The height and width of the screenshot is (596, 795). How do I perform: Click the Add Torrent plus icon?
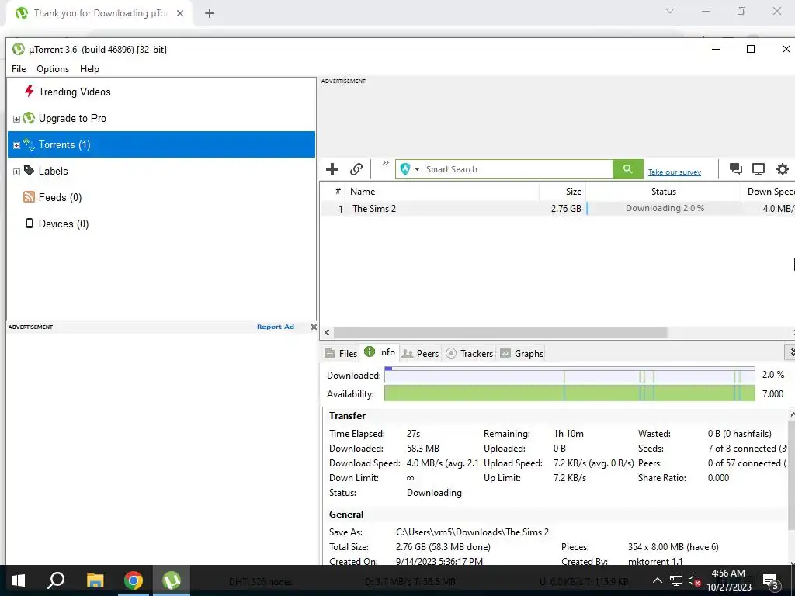[x=332, y=168]
